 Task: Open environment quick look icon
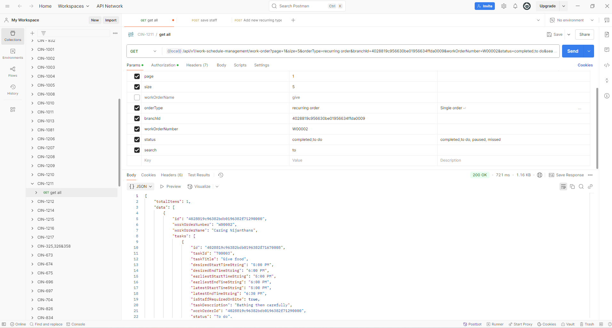tap(607, 20)
